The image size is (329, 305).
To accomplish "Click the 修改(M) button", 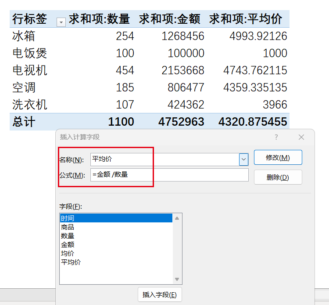I will pyautogui.click(x=278, y=157).
